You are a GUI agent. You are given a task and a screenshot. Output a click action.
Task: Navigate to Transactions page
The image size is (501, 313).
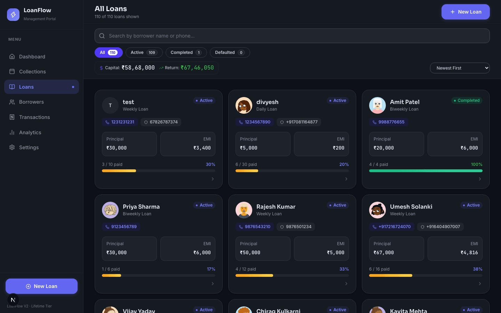pos(41,117)
